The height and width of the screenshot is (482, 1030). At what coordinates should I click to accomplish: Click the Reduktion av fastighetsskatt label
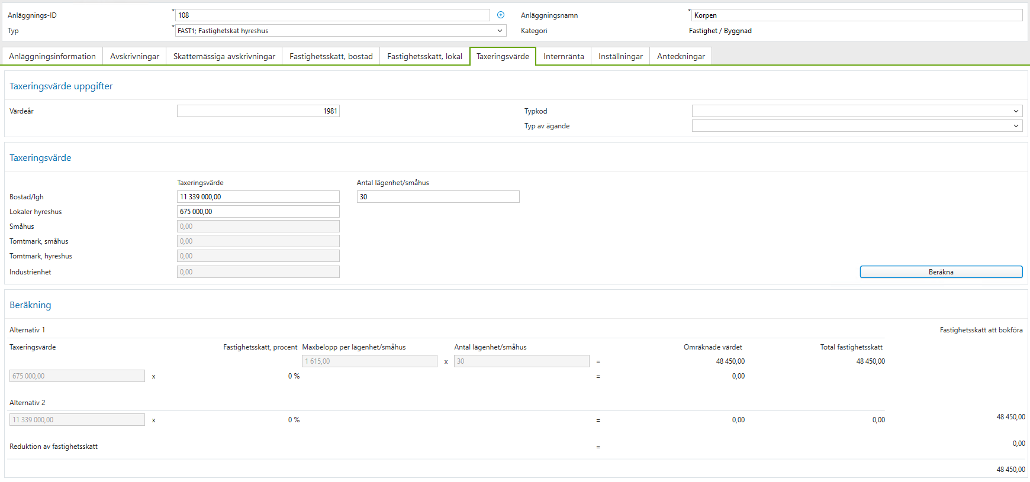coord(53,447)
